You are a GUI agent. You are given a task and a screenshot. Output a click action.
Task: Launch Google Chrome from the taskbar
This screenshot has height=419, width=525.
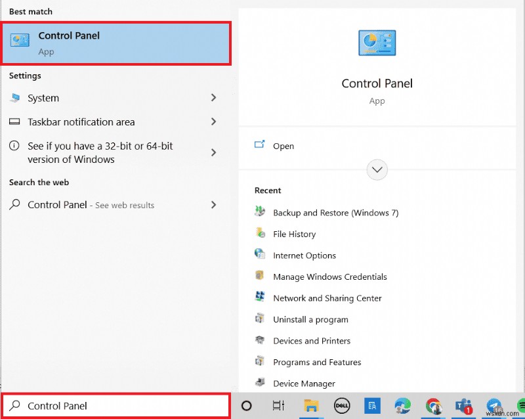pos(432,406)
